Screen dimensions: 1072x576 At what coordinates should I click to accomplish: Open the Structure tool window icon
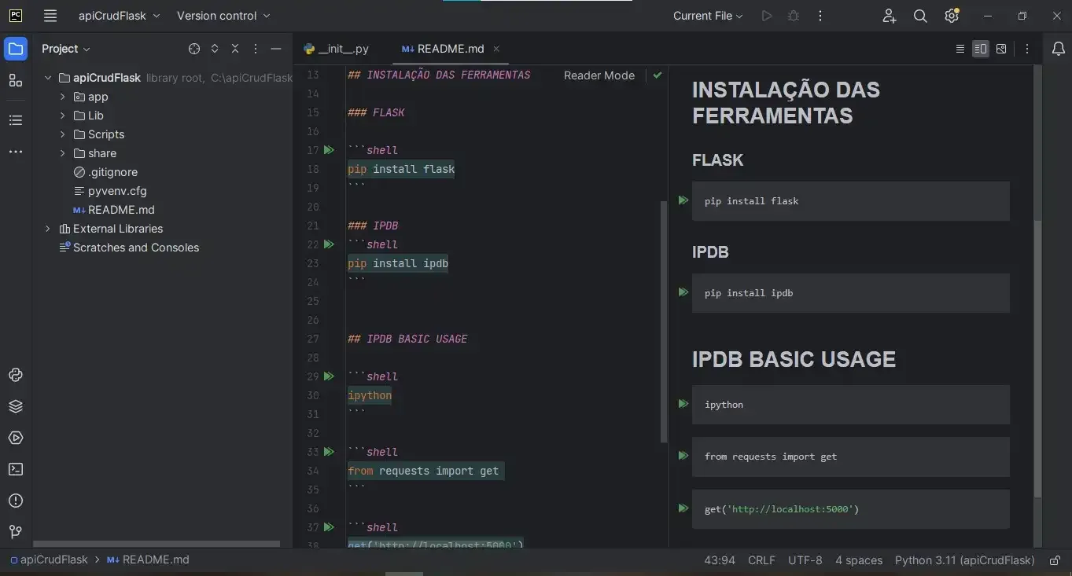[x=16, y=80]
